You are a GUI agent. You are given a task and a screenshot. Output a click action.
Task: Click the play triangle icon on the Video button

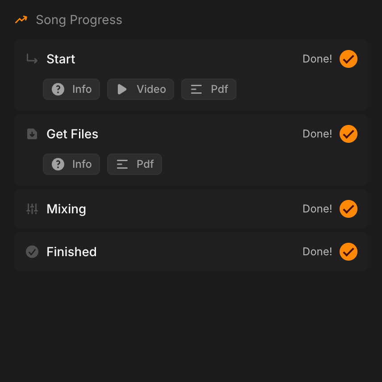122,89
